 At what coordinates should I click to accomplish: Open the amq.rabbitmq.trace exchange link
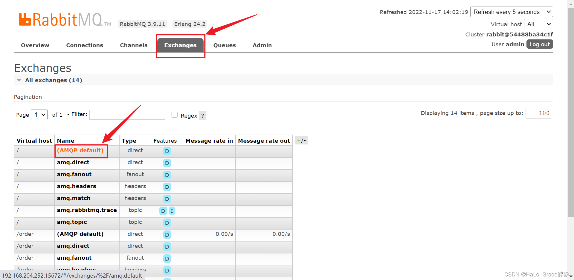87,210
